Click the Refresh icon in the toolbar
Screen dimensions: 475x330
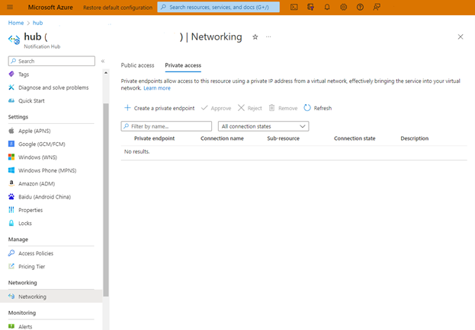click(307, 108)
